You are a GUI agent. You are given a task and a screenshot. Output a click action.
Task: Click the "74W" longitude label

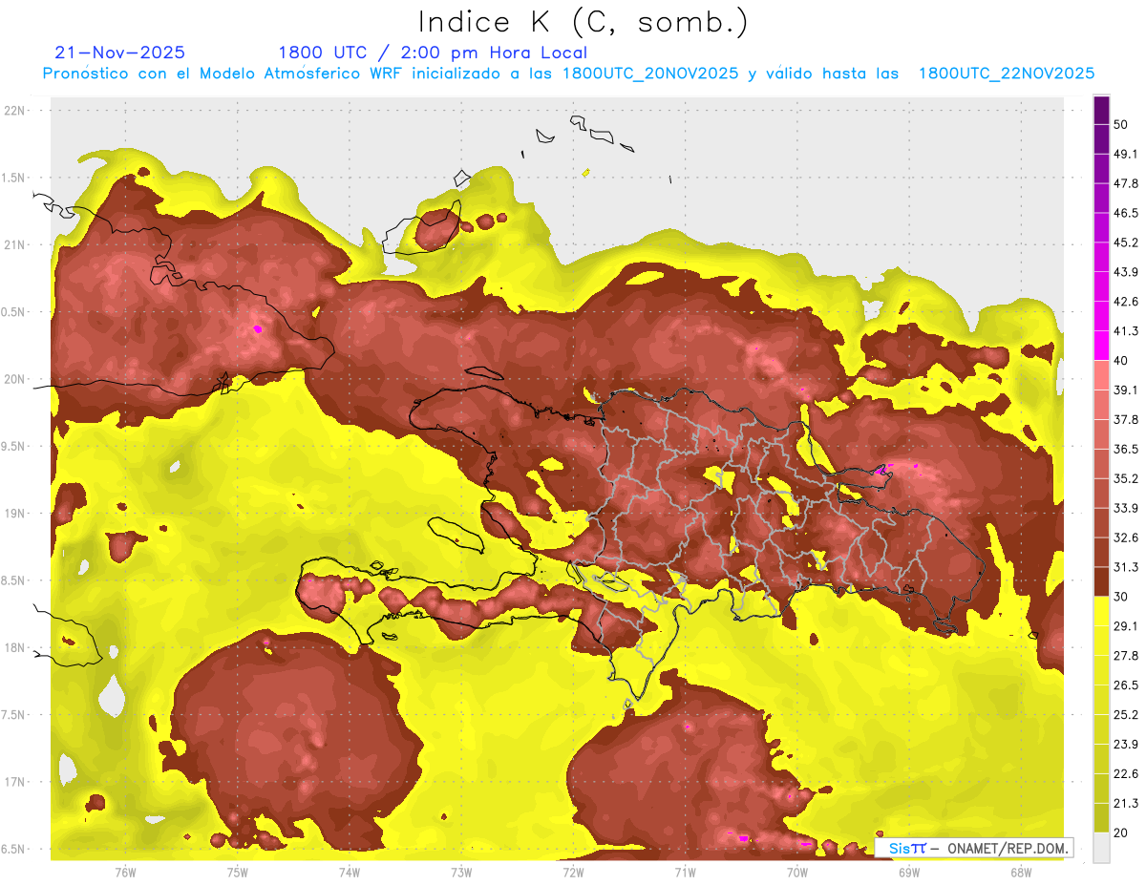[350, 873]
